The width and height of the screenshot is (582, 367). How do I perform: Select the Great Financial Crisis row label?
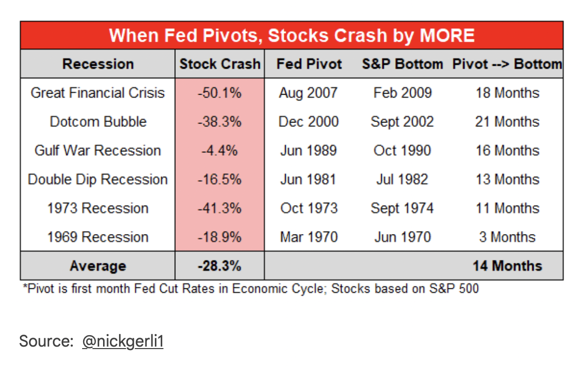coord(98,93)
